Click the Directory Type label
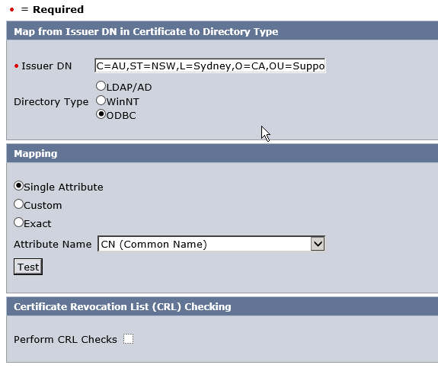This screenshot has height=381, width=438. pyautogui.click(x=51, y=101)
